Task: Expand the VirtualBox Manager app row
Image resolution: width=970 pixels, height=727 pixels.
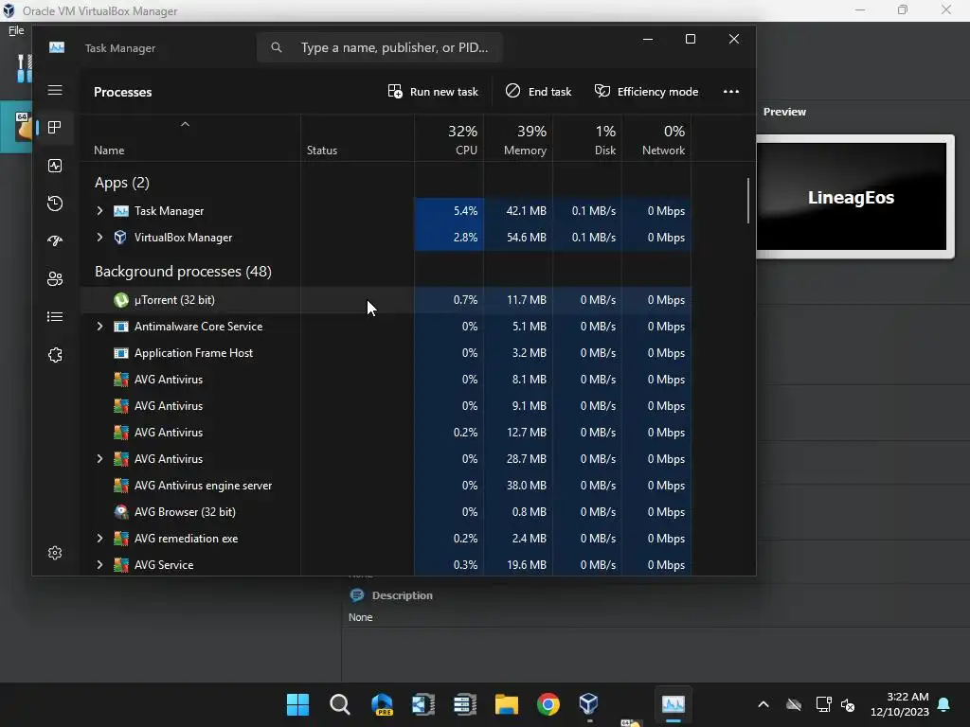Action: point(99,238)
